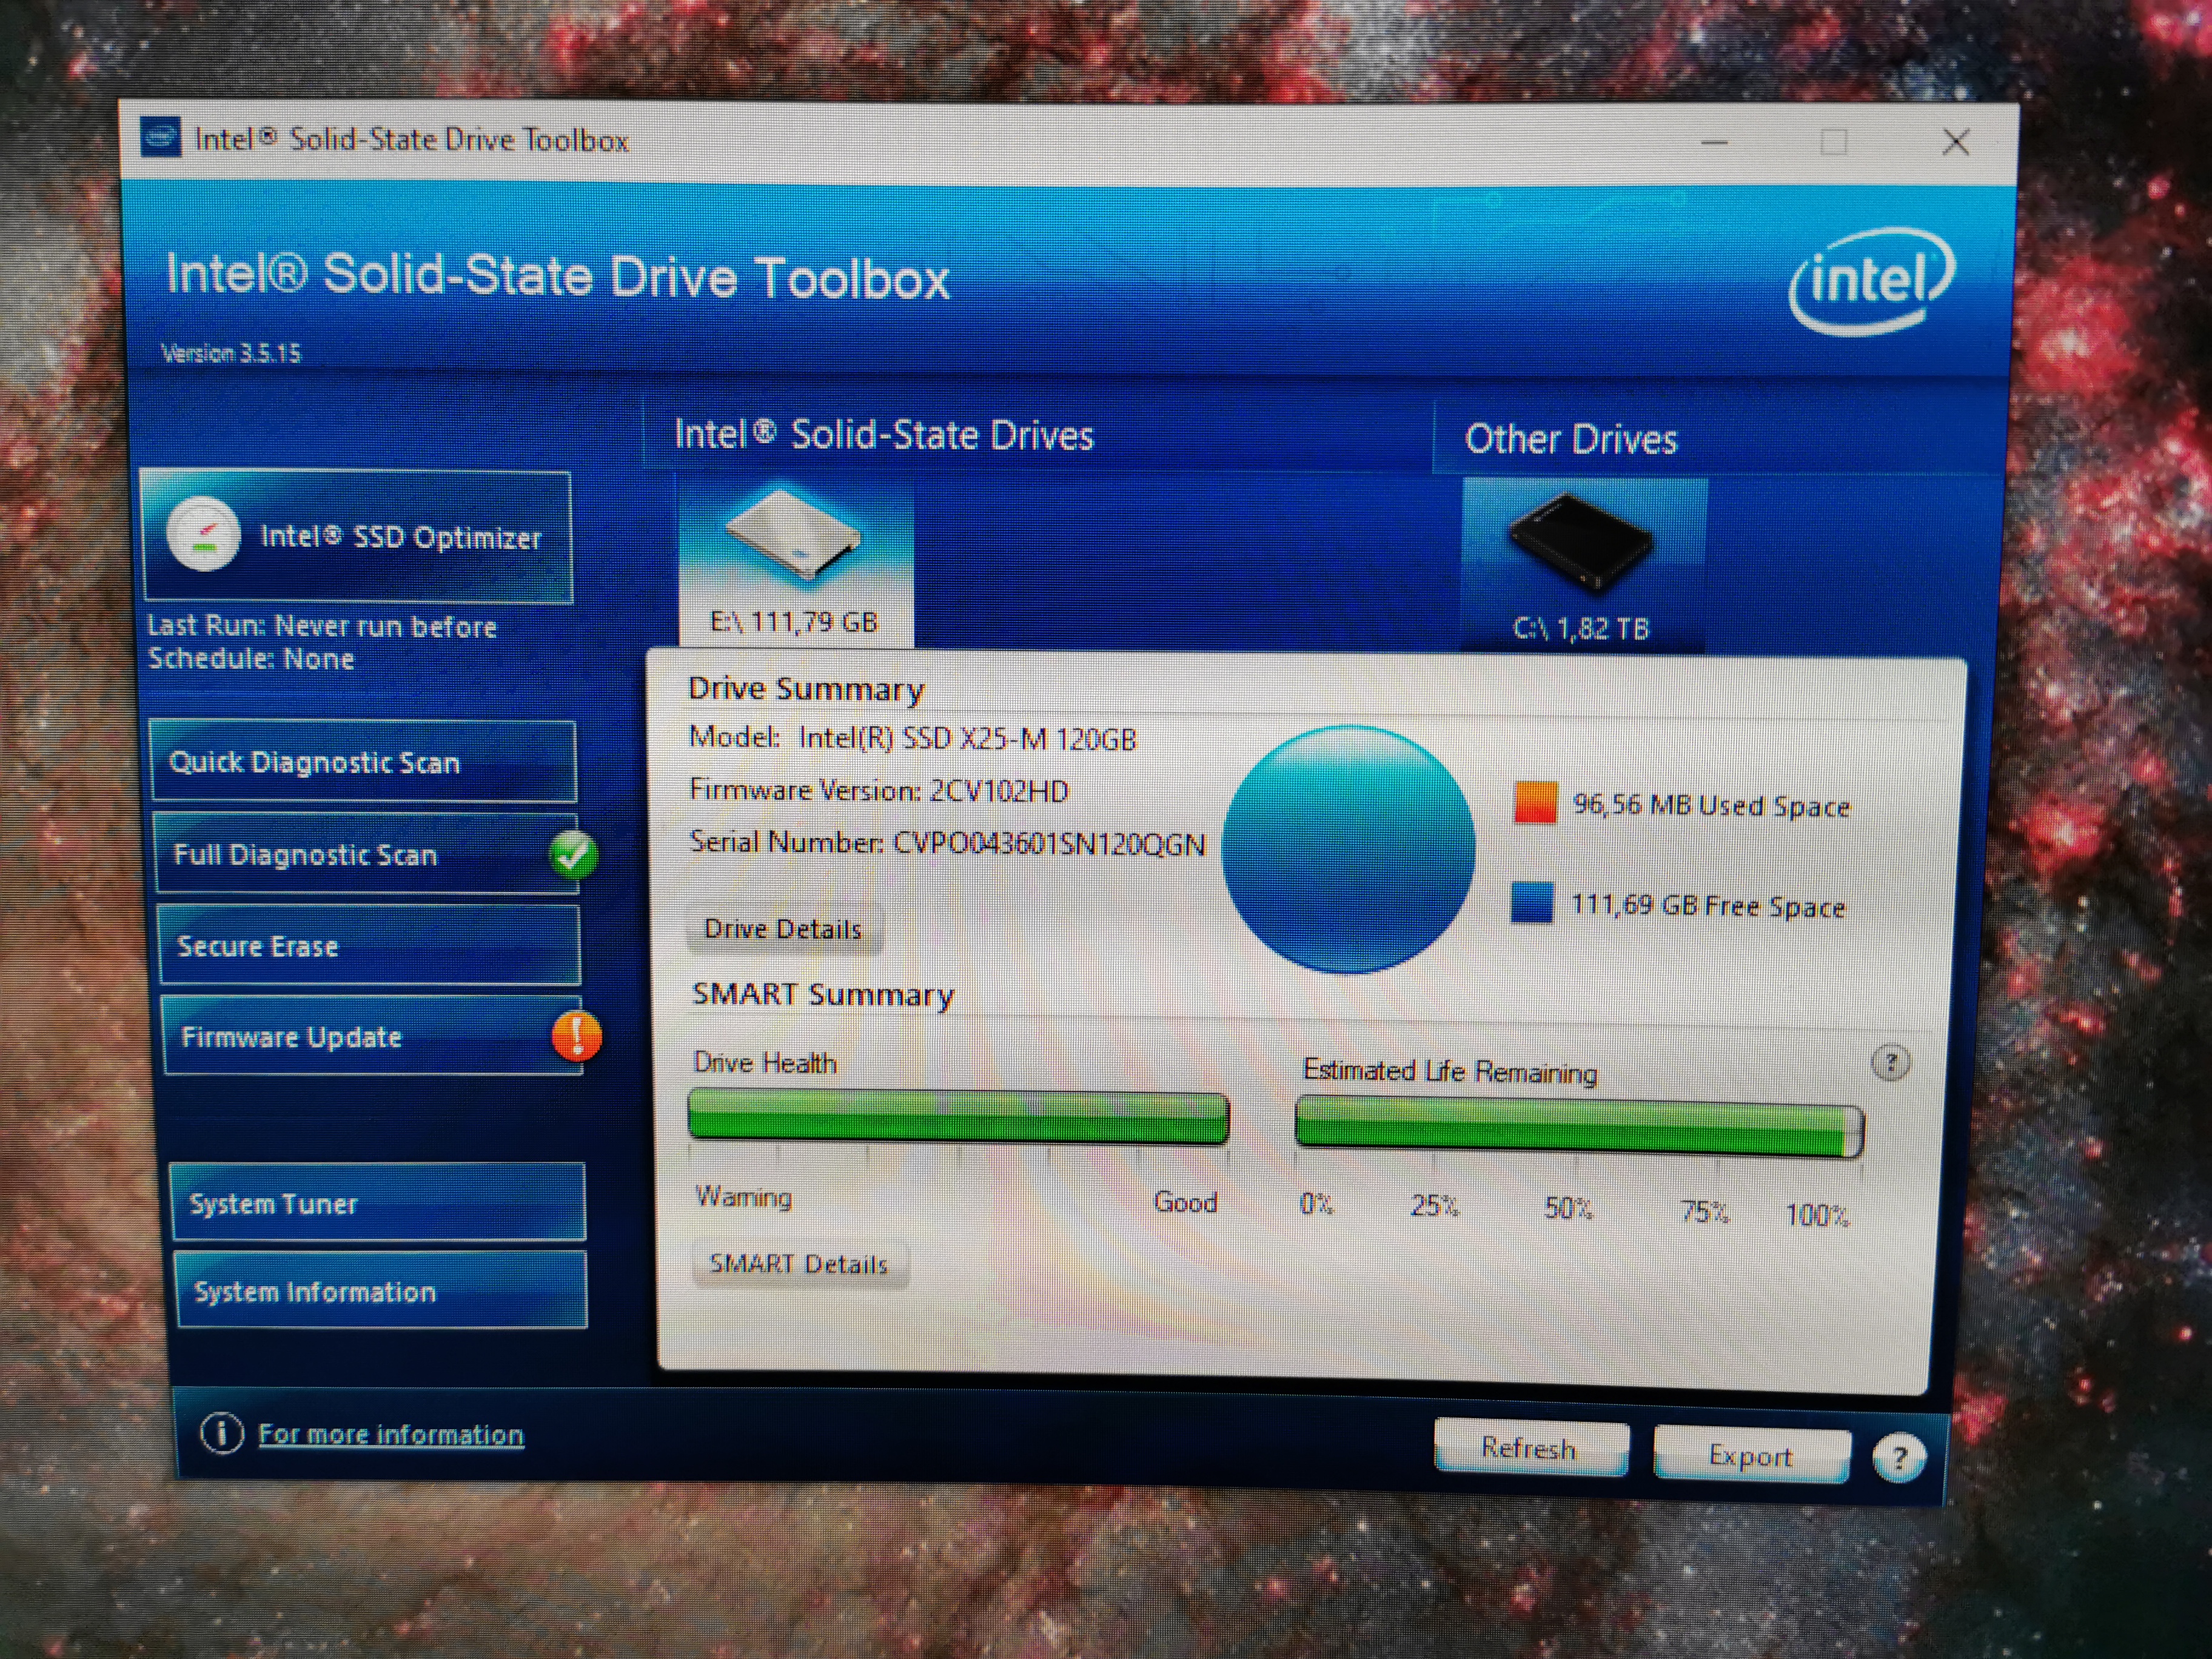Image resolution: width=2212 pixels, height=1659 pixels.
Task: Click the green checkmark on Full Diagnostic Scan
Action: [x=573, y=855]
